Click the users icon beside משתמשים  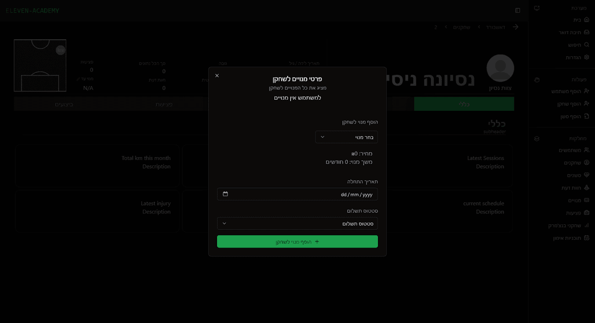point(587,150)
